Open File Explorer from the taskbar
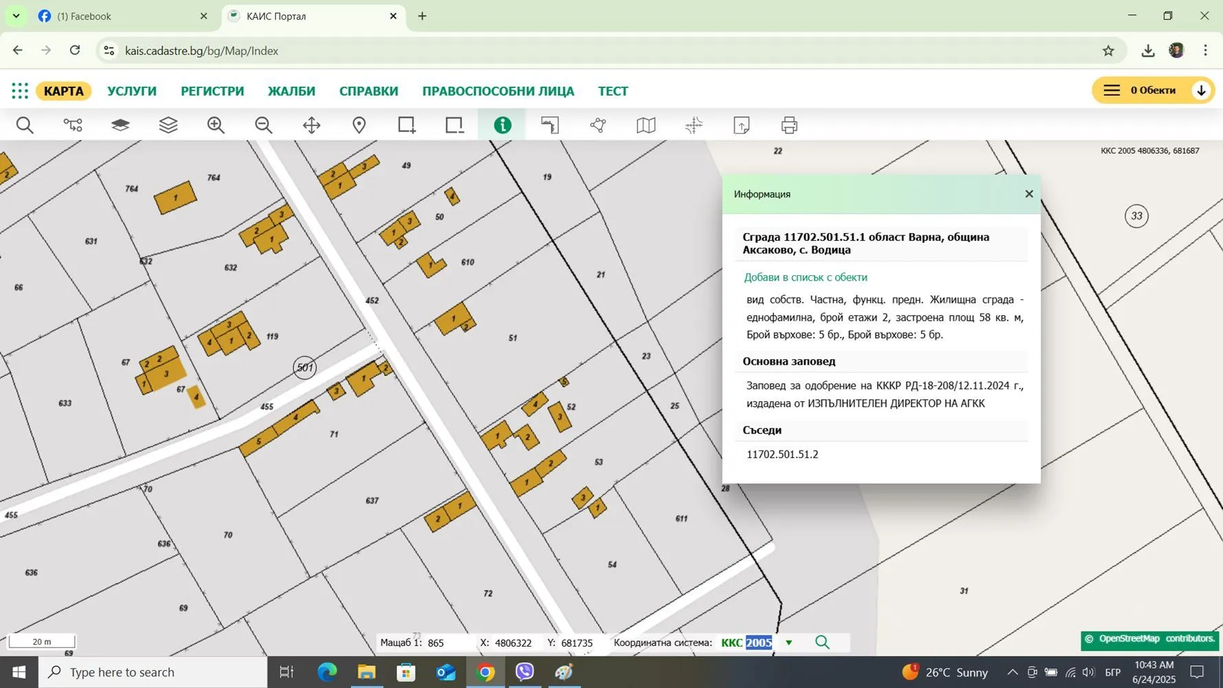The width and height of the screenshot is (1223, 688). (x=367, y=672)
